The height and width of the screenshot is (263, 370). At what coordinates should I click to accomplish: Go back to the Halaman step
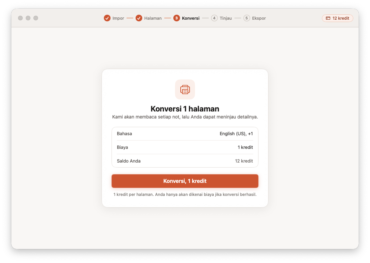(153, 18)
